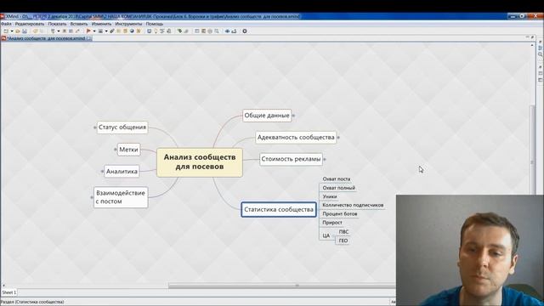
Task: Click the Охват поста subtopic
Action: 337,179
